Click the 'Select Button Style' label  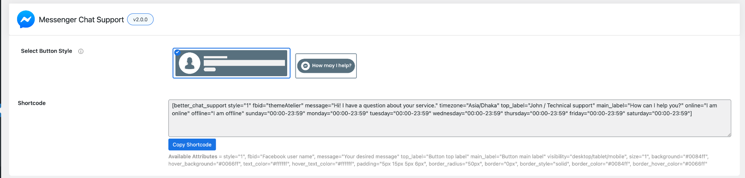point(47,51)
